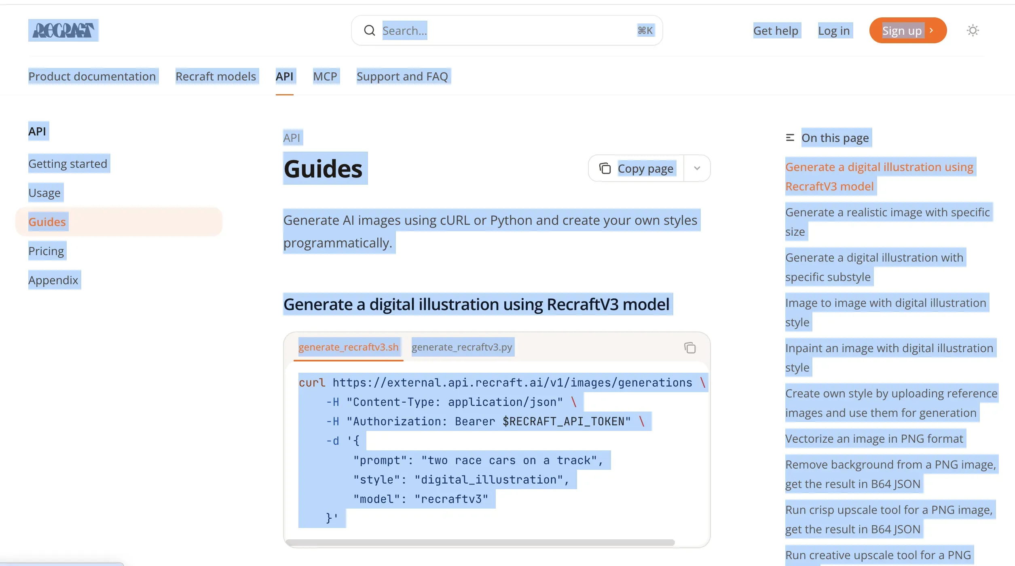Click the Content-Type header code line
The width and height of the screenshot is (1015, 566).
click(451, 402)
